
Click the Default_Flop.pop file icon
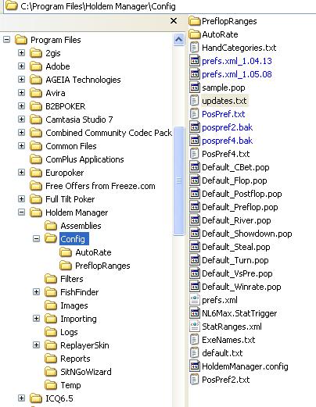194,180
